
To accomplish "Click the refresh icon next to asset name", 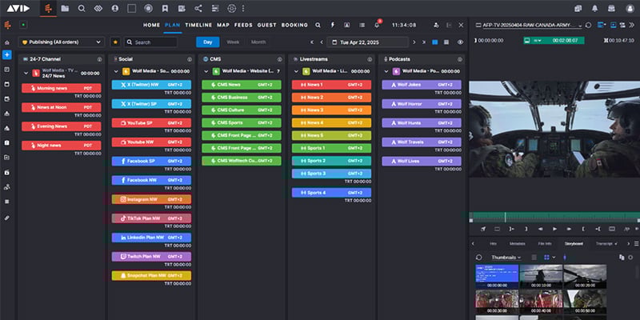I will point(588,25).
